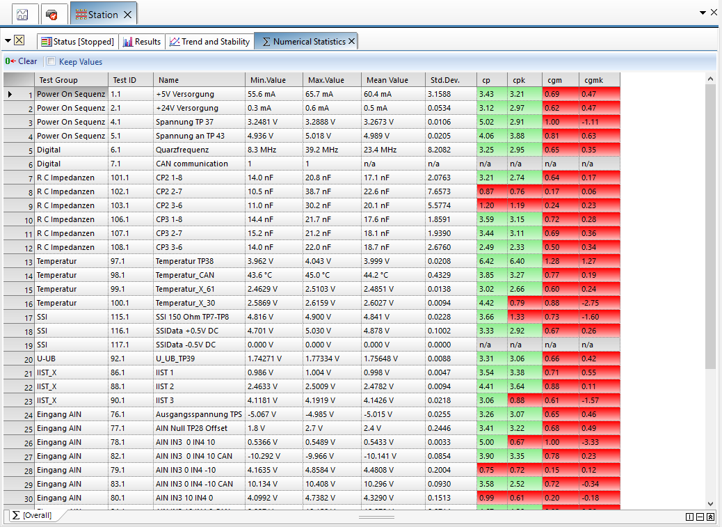Enable the Keep Values checkbox
This screenshot has width=722, height=527.
(51, 61)
